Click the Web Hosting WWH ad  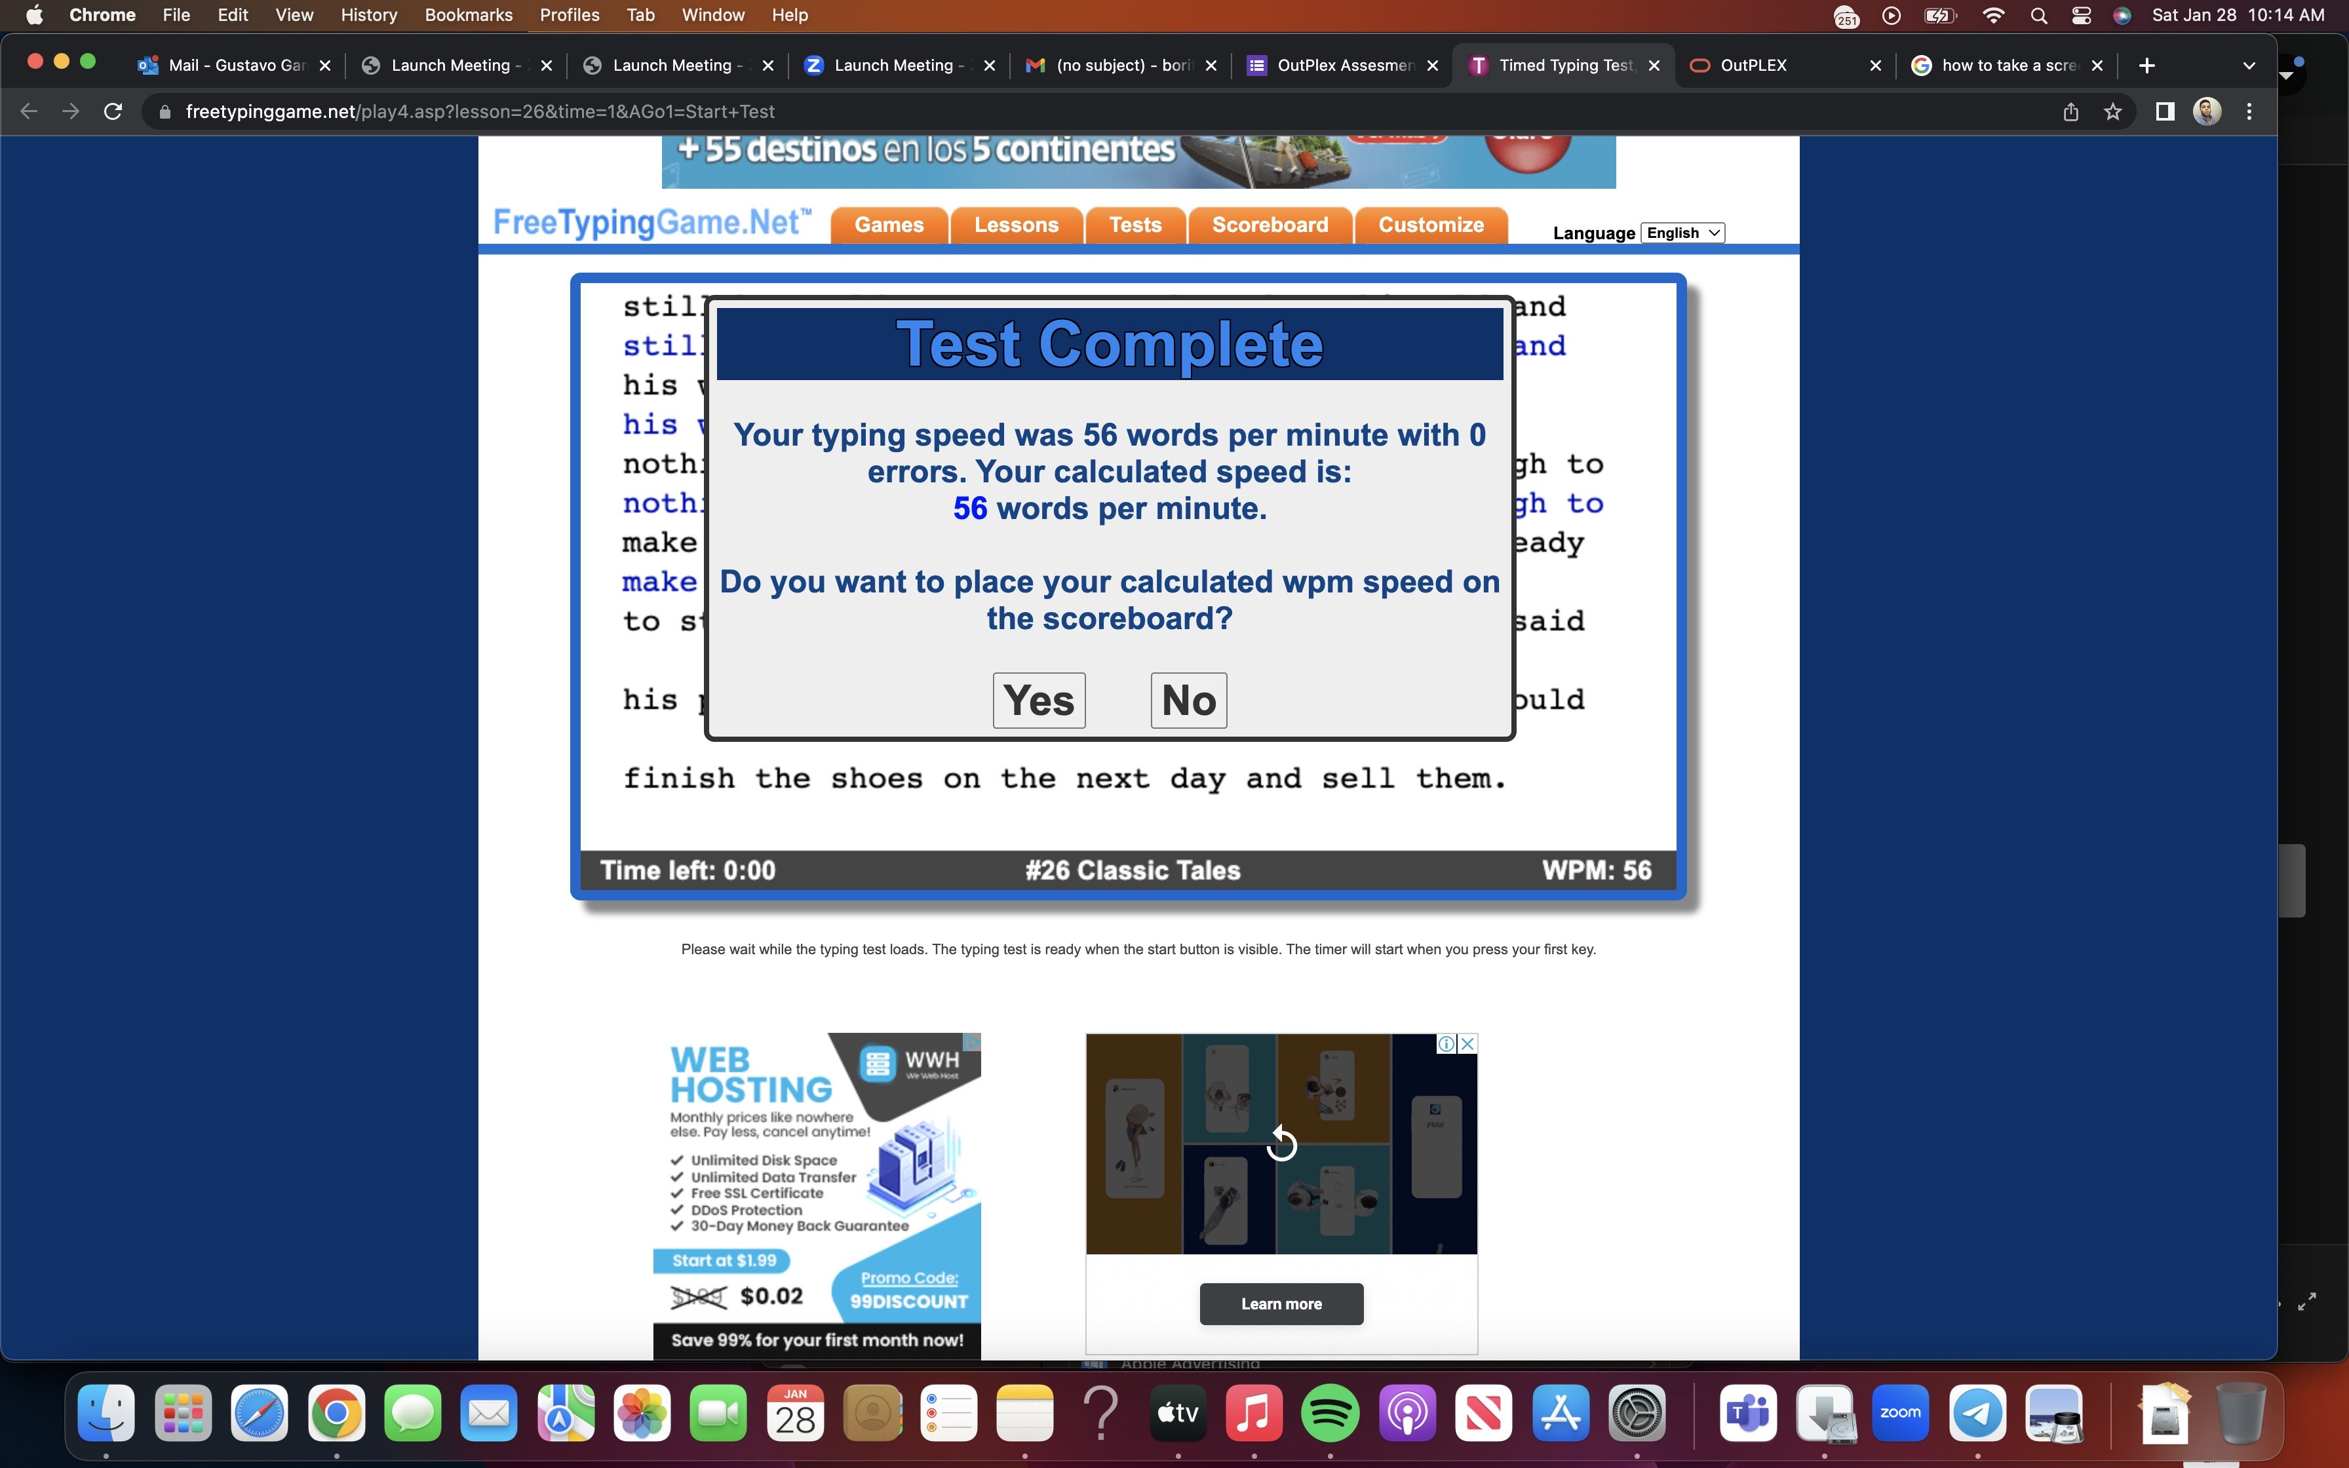tap(817, 1196)
